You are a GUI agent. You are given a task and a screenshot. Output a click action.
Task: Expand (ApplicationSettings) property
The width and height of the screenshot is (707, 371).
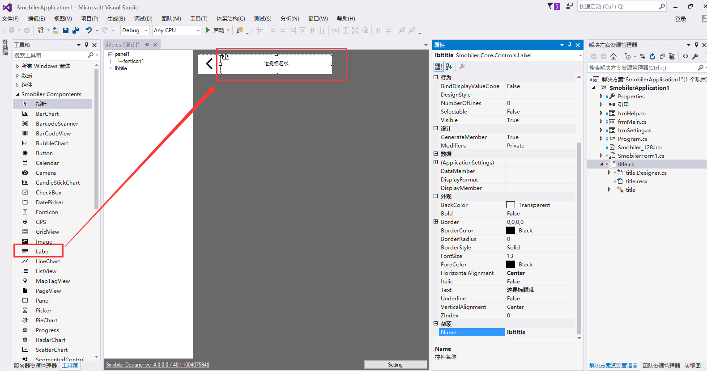(435, 162)
